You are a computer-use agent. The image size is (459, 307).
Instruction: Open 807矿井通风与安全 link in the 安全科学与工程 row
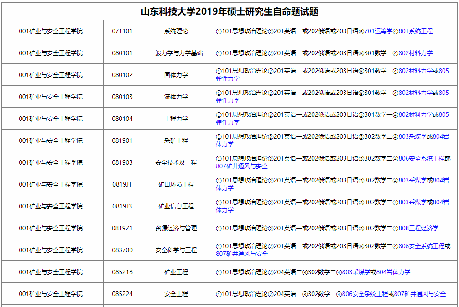[242, 254]
